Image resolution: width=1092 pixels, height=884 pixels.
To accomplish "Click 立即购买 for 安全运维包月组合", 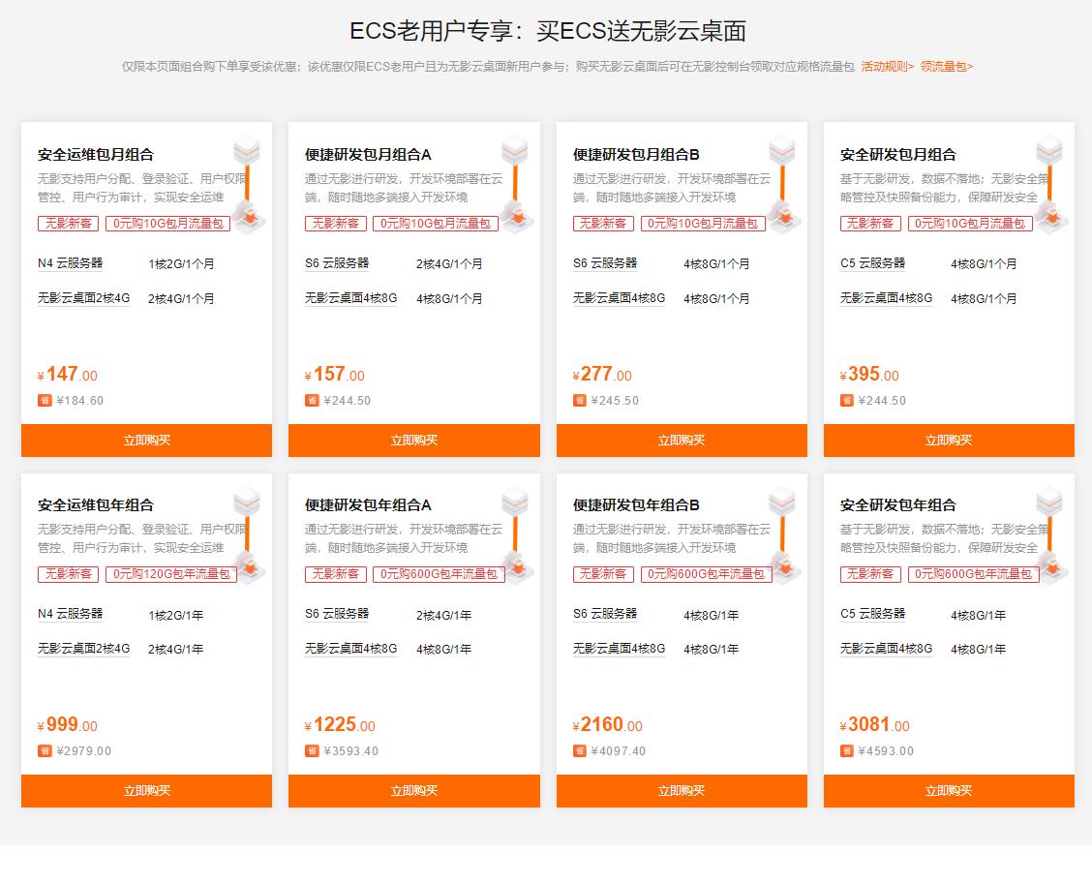I will [x=147, y=441].
